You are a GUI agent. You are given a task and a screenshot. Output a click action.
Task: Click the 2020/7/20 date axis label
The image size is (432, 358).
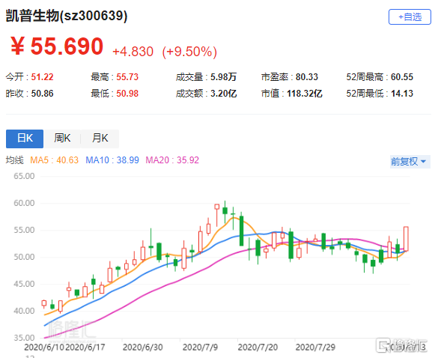coord(258,348)
